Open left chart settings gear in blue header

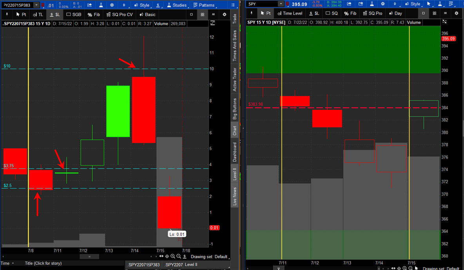coord(112,5)
